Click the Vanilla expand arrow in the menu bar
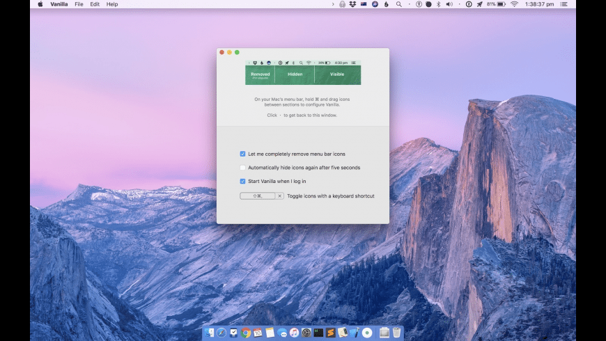606x341 pixels. pos(334,4)
